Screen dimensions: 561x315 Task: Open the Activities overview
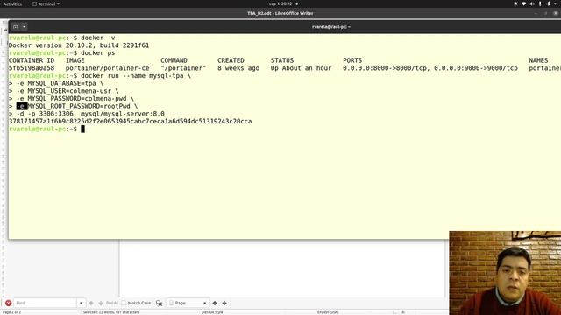12,3
